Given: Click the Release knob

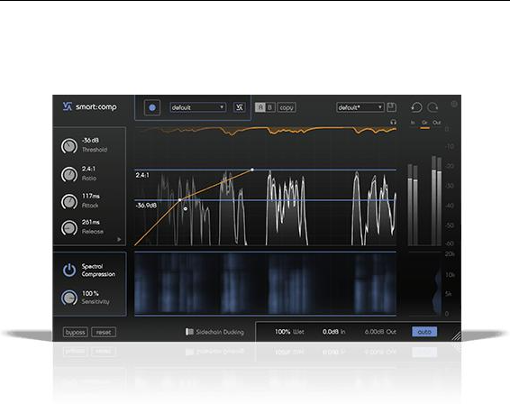Looking at the screenshot, I should pyautogui.click(x=69, y=228).
